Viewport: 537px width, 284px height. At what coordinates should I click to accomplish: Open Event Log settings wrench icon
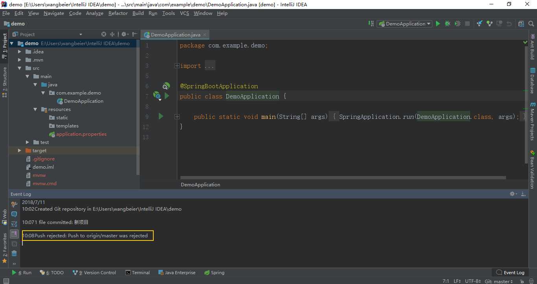coord(14,204)
